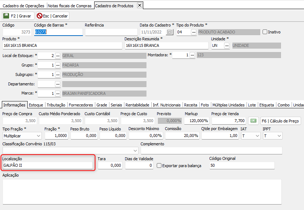Click the green calculator icon beside Preço de Venda
The width and height of the screenshot is (304, 210).
point(253,121)
